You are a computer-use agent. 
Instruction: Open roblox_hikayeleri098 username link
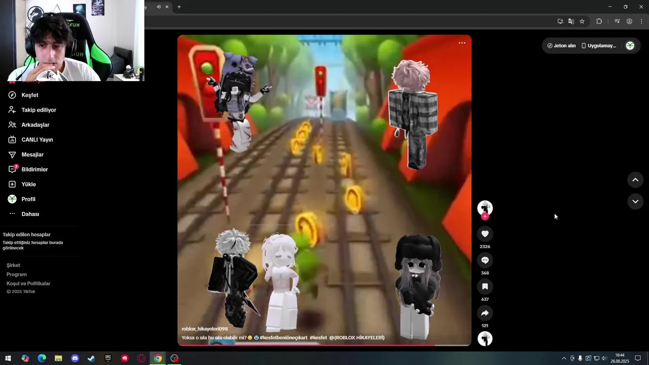(205, 329)
